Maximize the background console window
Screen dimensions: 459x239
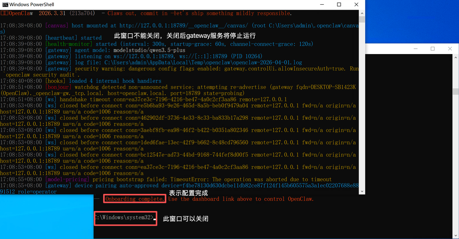point(432,49)
